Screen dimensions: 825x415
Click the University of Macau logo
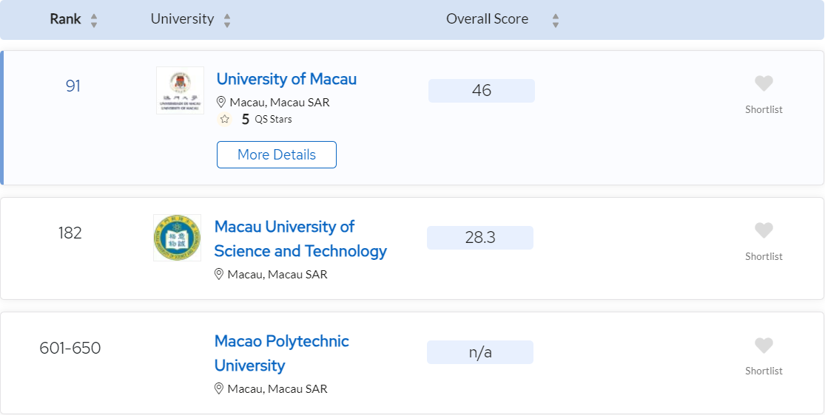point(180,90)
